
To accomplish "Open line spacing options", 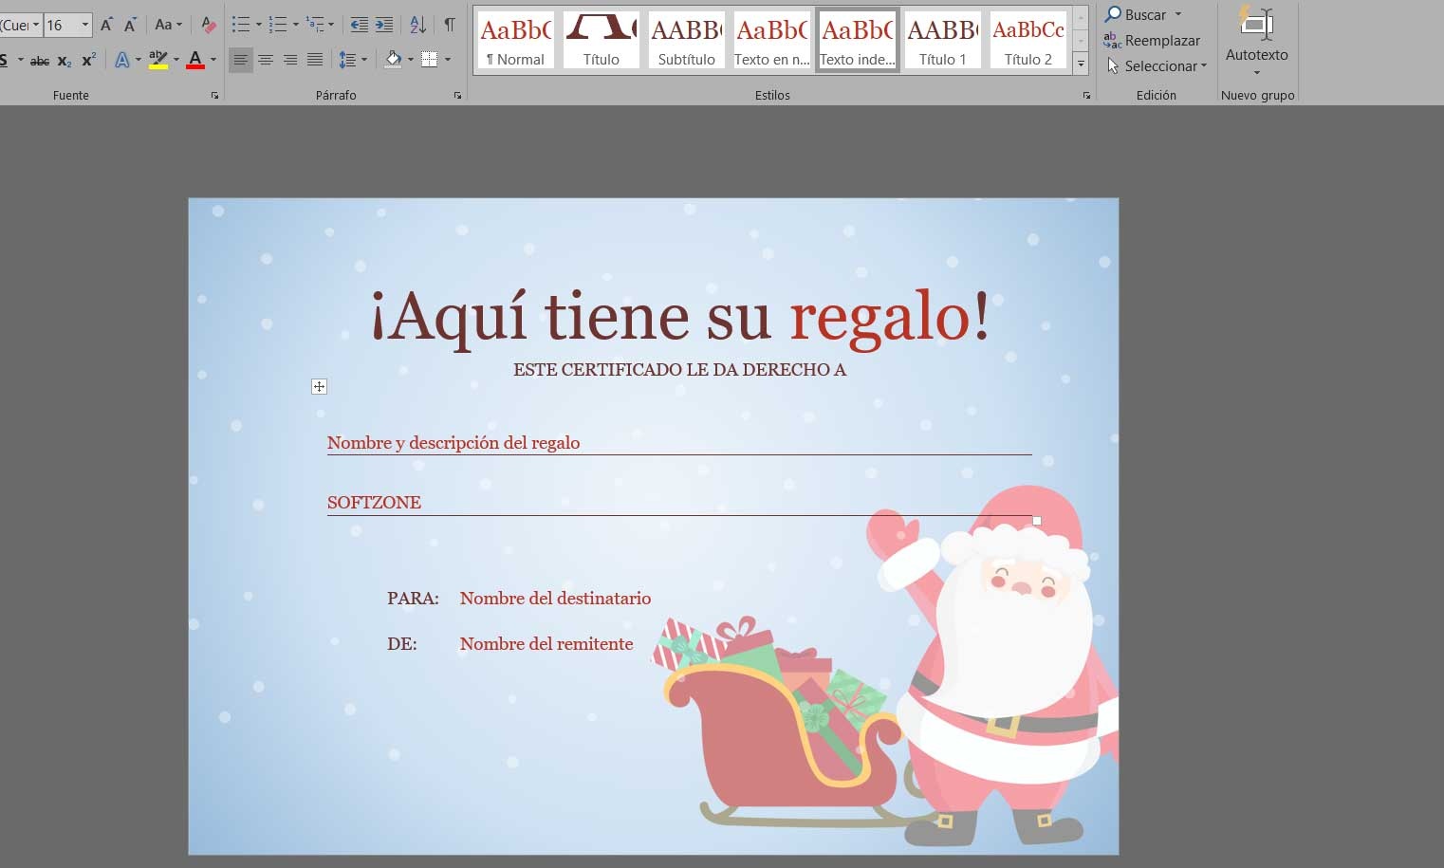I will (348, 61).
